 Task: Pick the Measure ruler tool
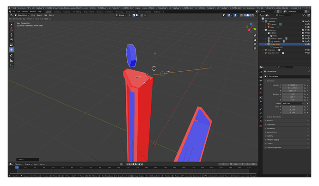pos(12,61)
